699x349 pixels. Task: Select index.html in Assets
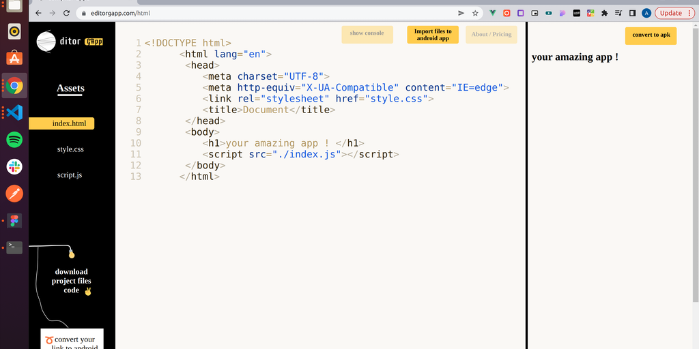click(x=61, y=123)
